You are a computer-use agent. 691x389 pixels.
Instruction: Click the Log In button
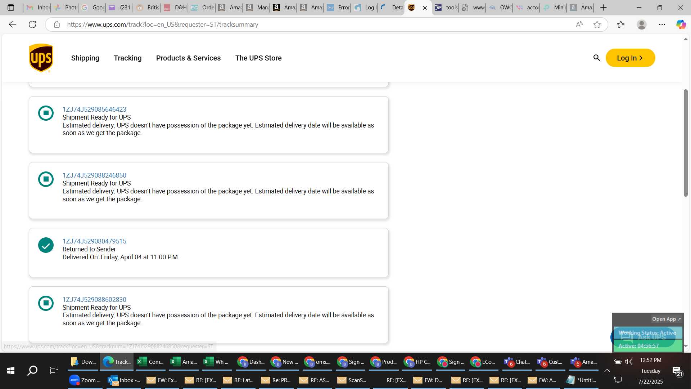630,58
